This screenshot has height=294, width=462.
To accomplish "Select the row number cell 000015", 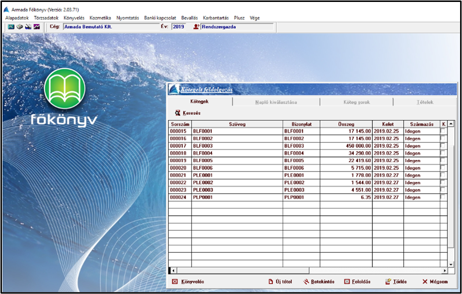I will click(x=180, y=131).
